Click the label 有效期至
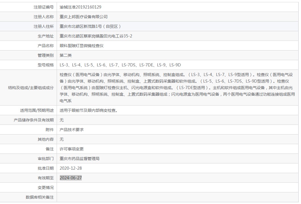 (46, 178)
